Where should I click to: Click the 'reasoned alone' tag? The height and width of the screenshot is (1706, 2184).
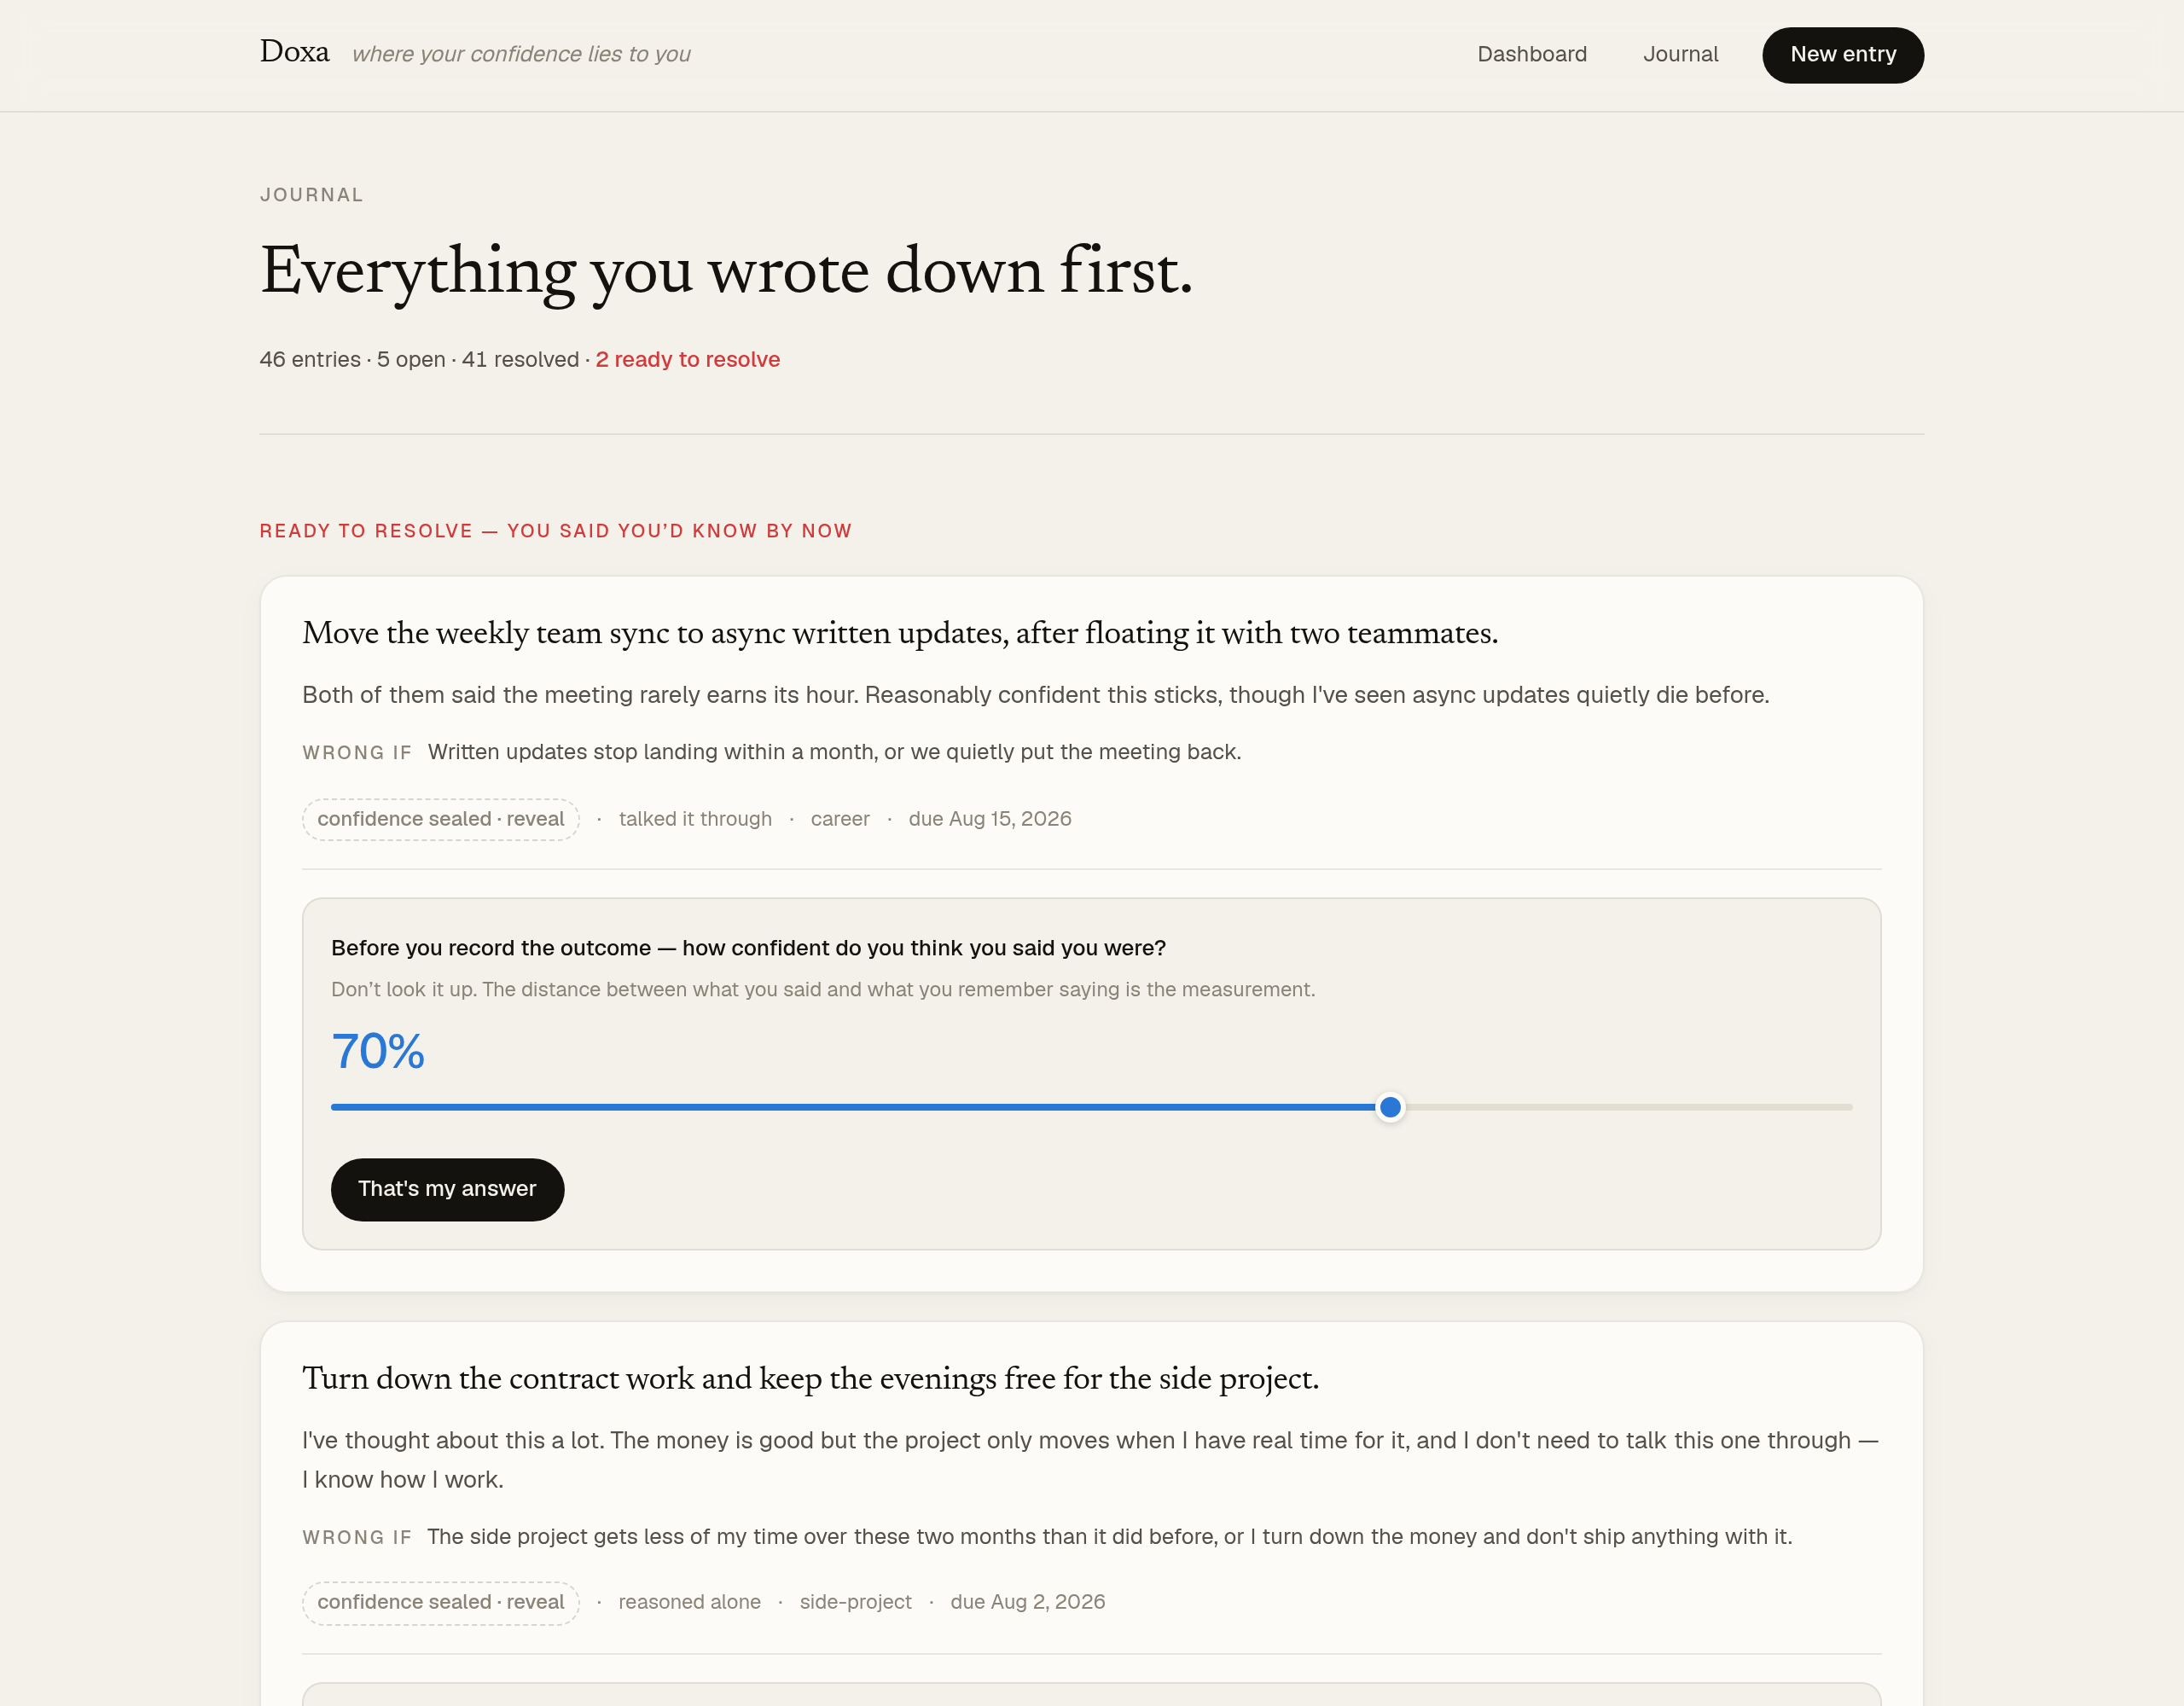pos(689,1602)
